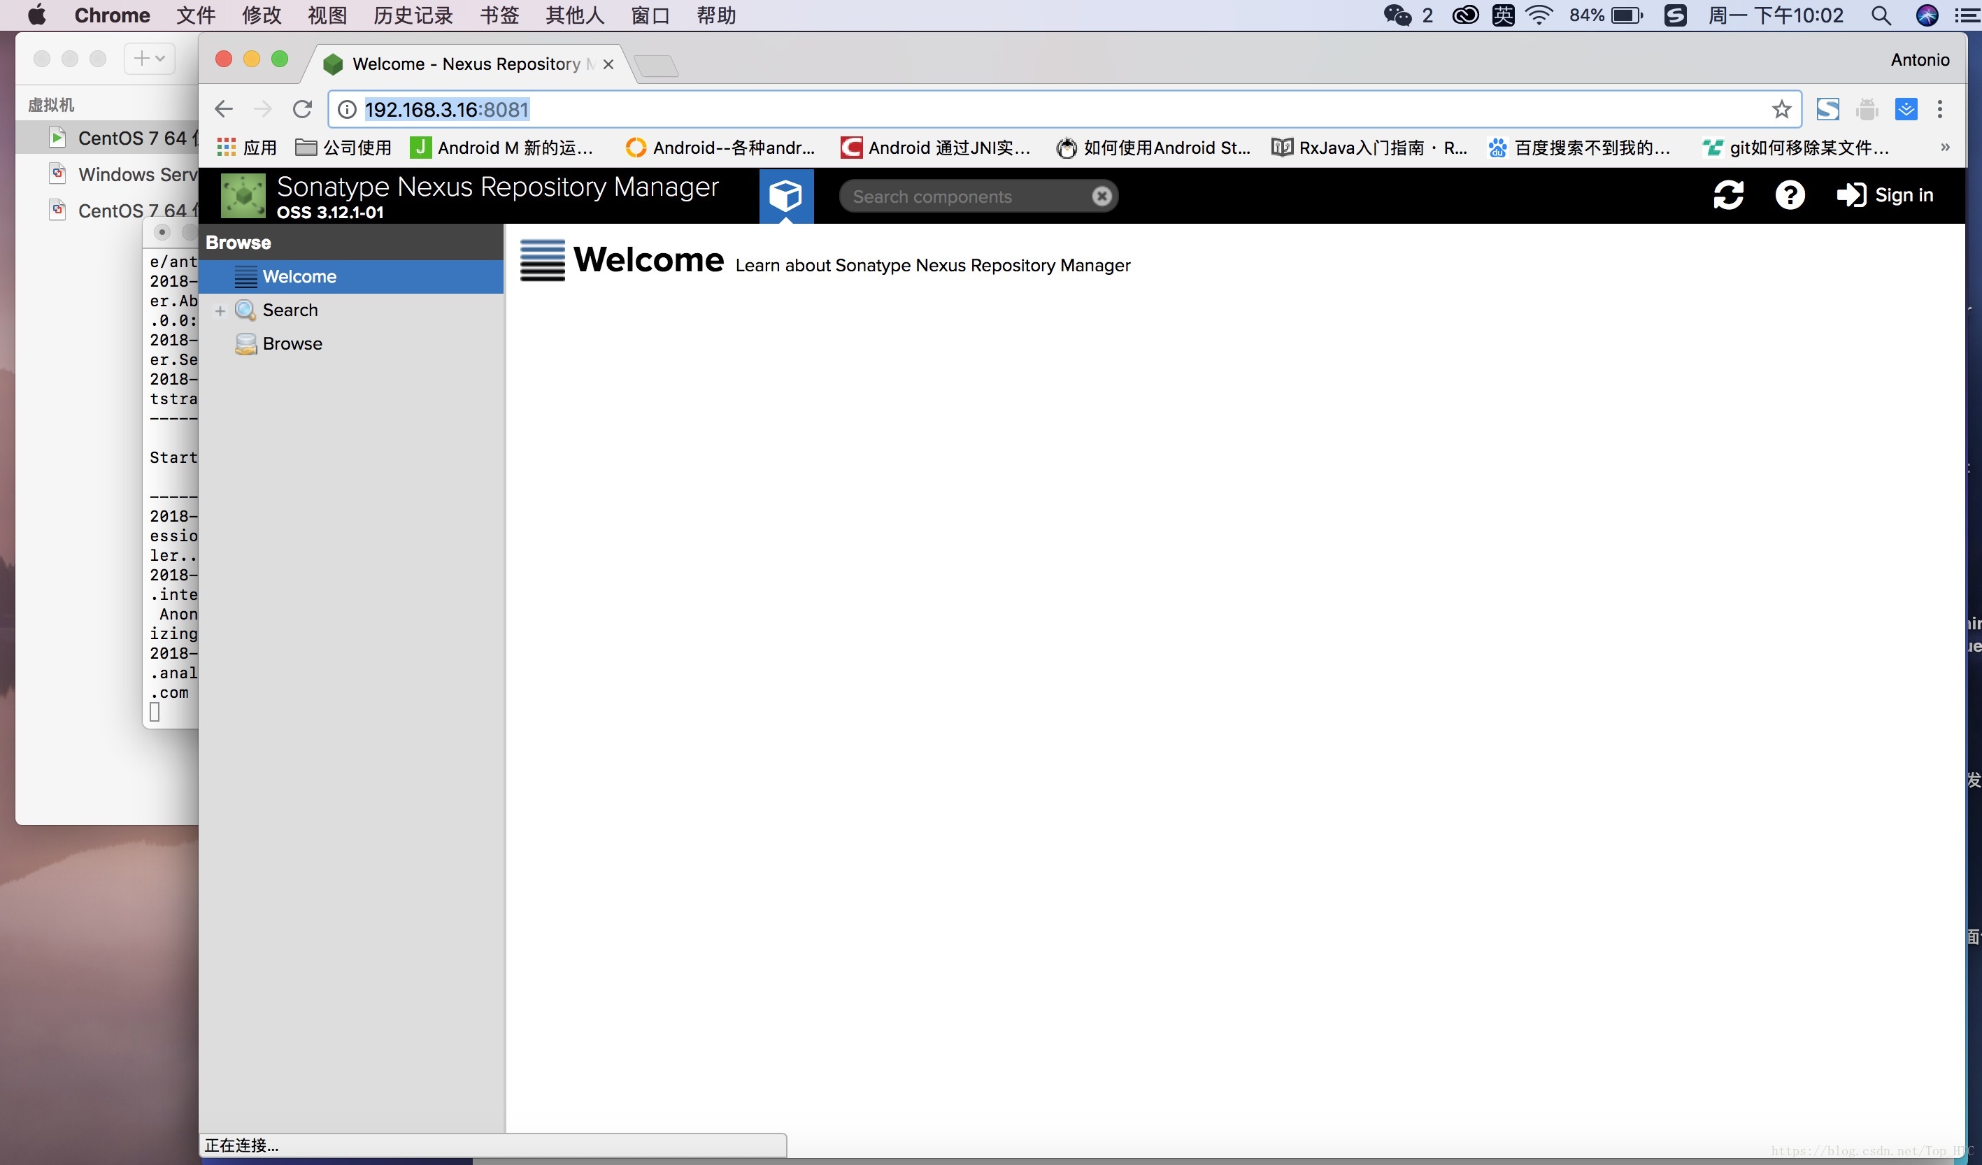The width and height of the screenshot is (1982, 1165).
Task: Select Browse in the sidebar tree
Action: click(x=292, y=344)
